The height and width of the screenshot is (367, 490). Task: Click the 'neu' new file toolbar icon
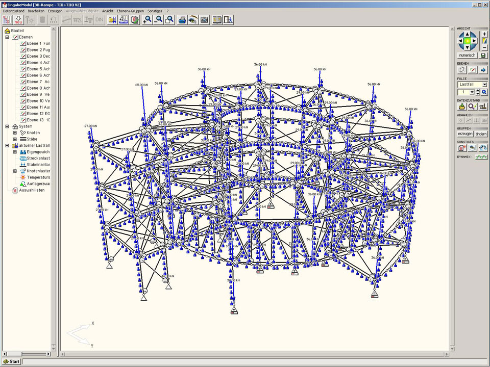click(x=19, y=20)
